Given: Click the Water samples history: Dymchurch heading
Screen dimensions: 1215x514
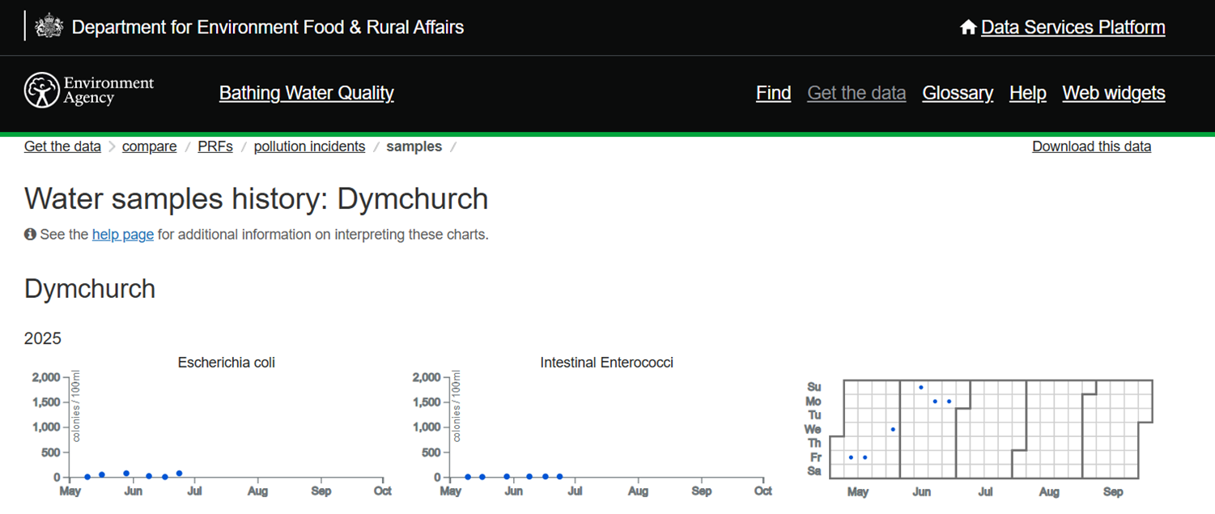Looking at the screenshot, I should tap(257, 199).
